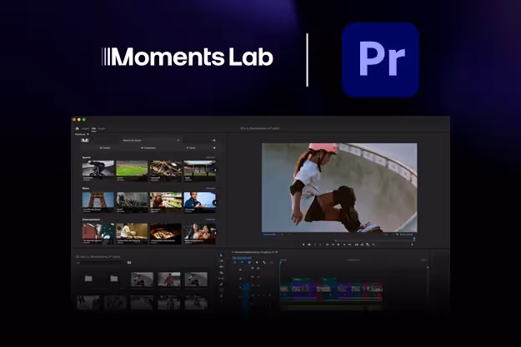Screen dimensions: 521x347
Task: Open the first folder bin in Project panel
Action: (88, 278)
